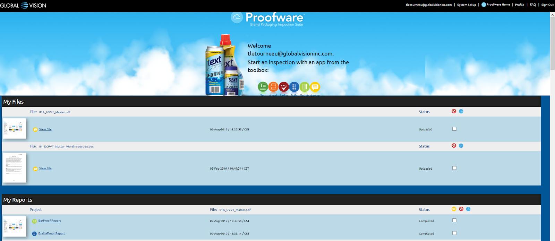Start the red Spelling check app
Image resolution: width=555 pixels, height=241 pixels.
click(284, 87)
